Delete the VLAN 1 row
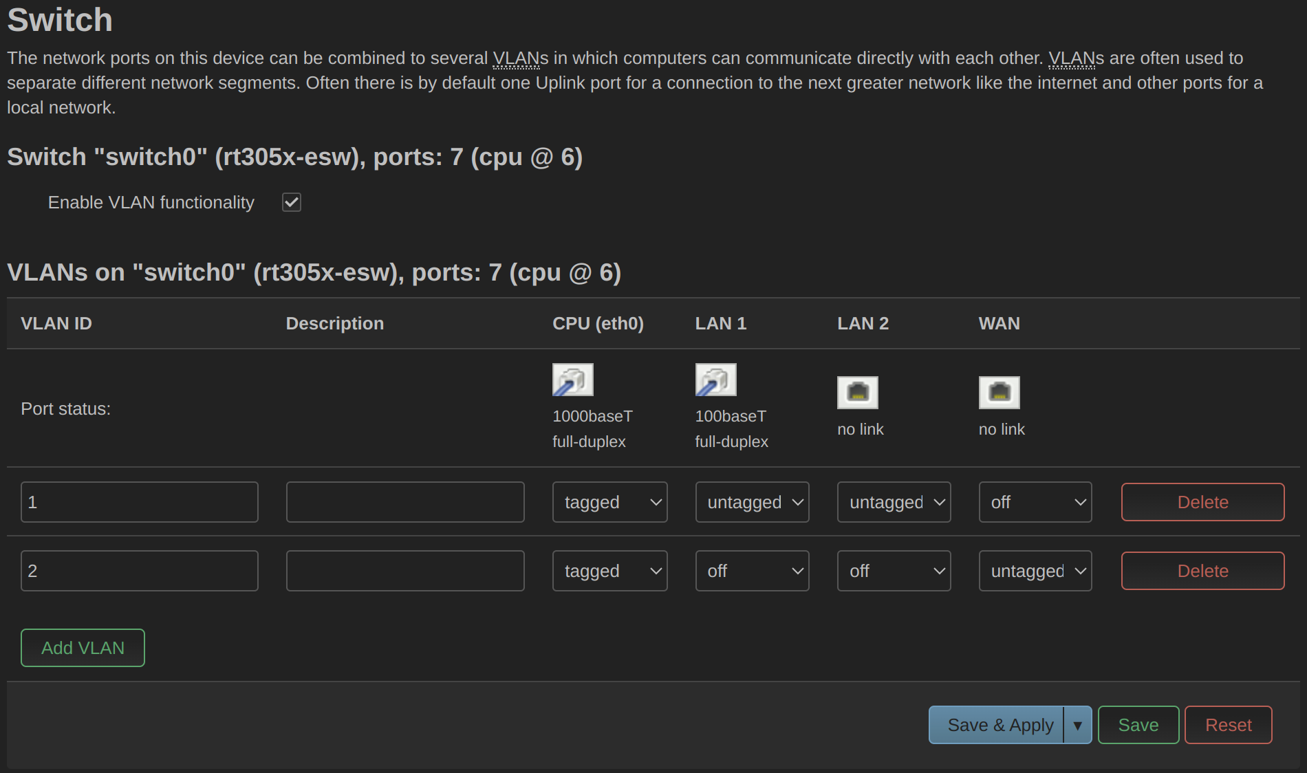 pyautogui.click(x=1202, y=502)
